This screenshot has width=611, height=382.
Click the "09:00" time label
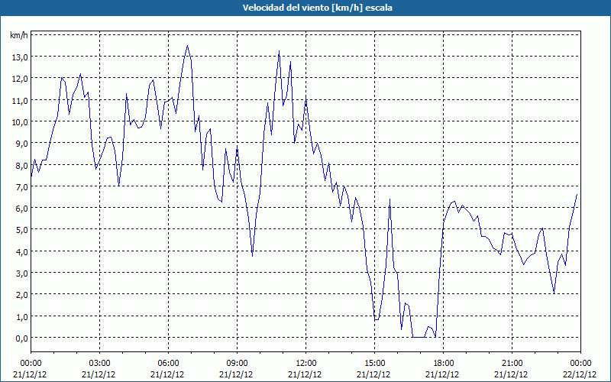[238, 364]
